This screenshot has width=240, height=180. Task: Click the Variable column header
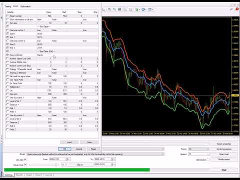21,12
